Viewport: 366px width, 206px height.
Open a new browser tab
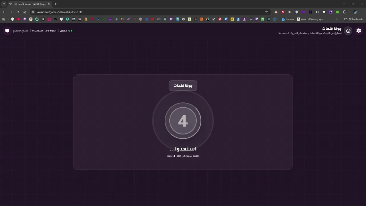point(55,4)
